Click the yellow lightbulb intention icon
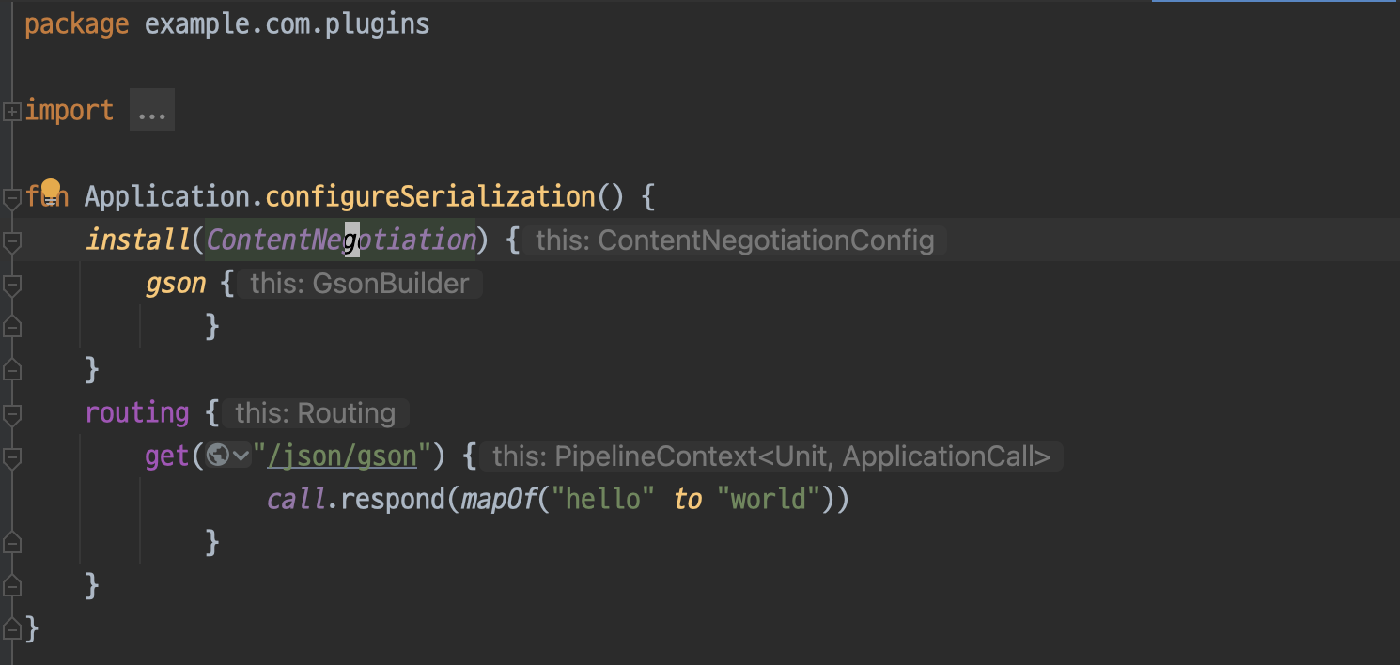The image size is (1400, 665). [51, 193]
